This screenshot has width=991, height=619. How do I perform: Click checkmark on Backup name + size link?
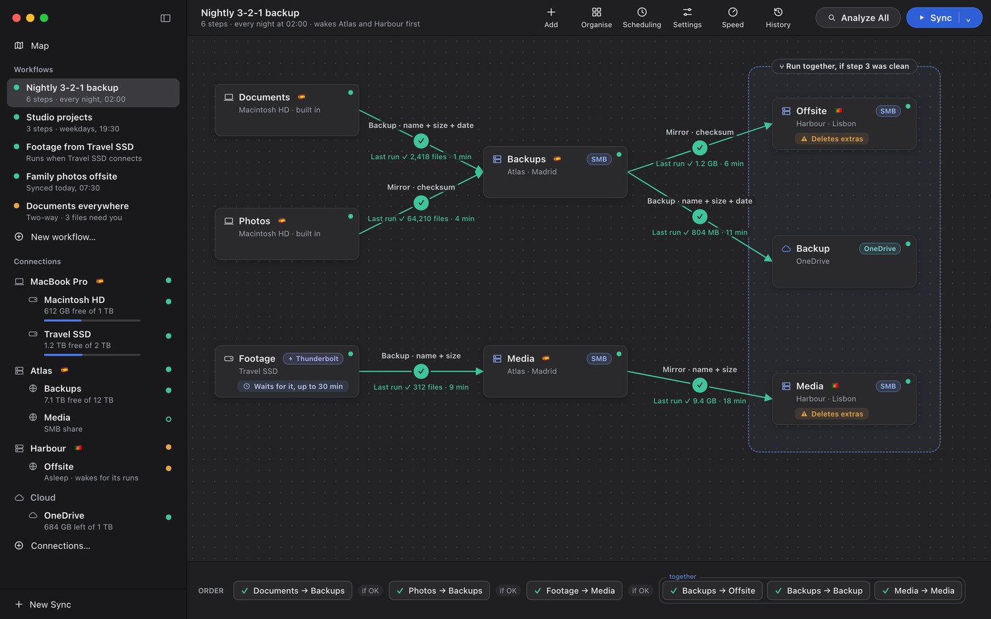click(x=421, y=372)
